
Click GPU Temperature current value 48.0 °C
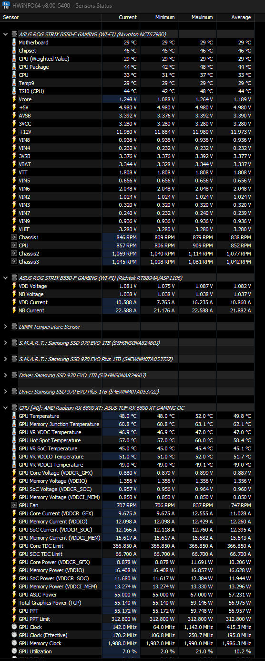point(128,416)
